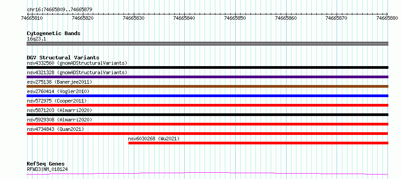Click the red nsv4734843 variant bar
401x179 pixels.
point(207,134)
